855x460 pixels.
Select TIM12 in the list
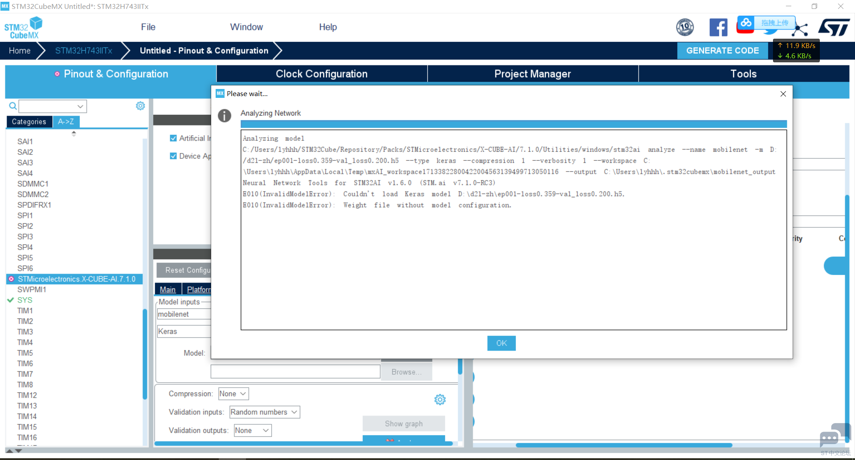point(27,395)
